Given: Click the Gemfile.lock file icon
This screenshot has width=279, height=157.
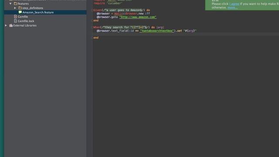Looking at the screenshot, I should click(16, 21).
